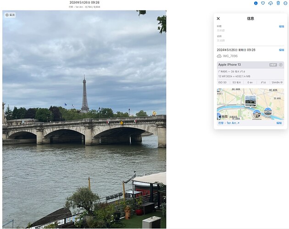This screenshot has width=289, height=229.
Task: Delete the photo with the trash icon
Action: tap(278, 3)
